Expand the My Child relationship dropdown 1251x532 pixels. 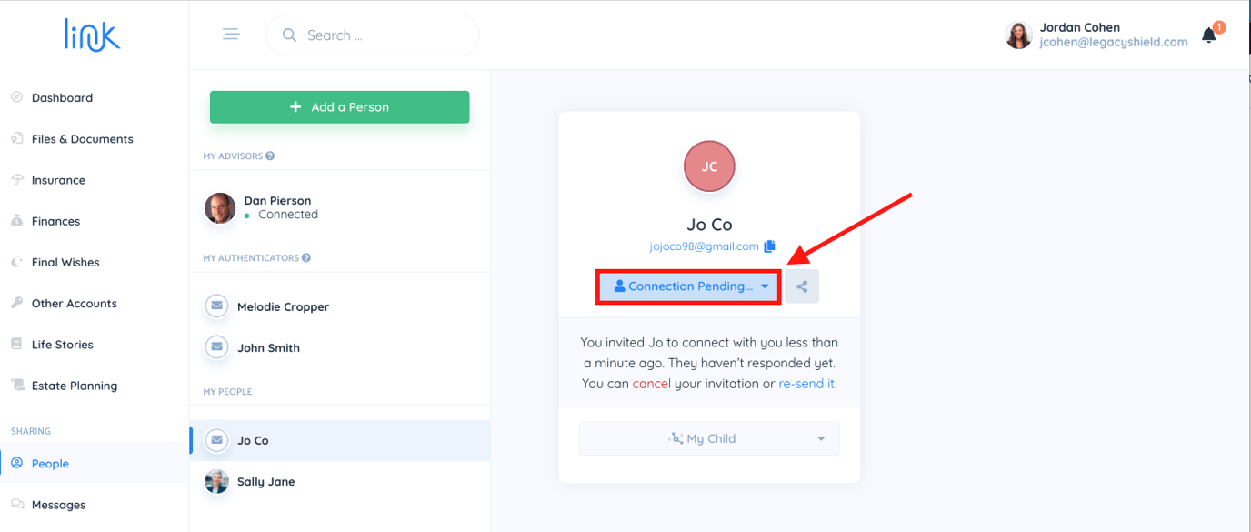pyautogui.click(x=709, y=438)
